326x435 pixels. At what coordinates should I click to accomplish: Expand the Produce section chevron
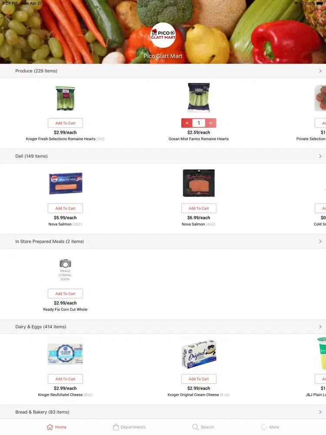(x=320, y=71)
